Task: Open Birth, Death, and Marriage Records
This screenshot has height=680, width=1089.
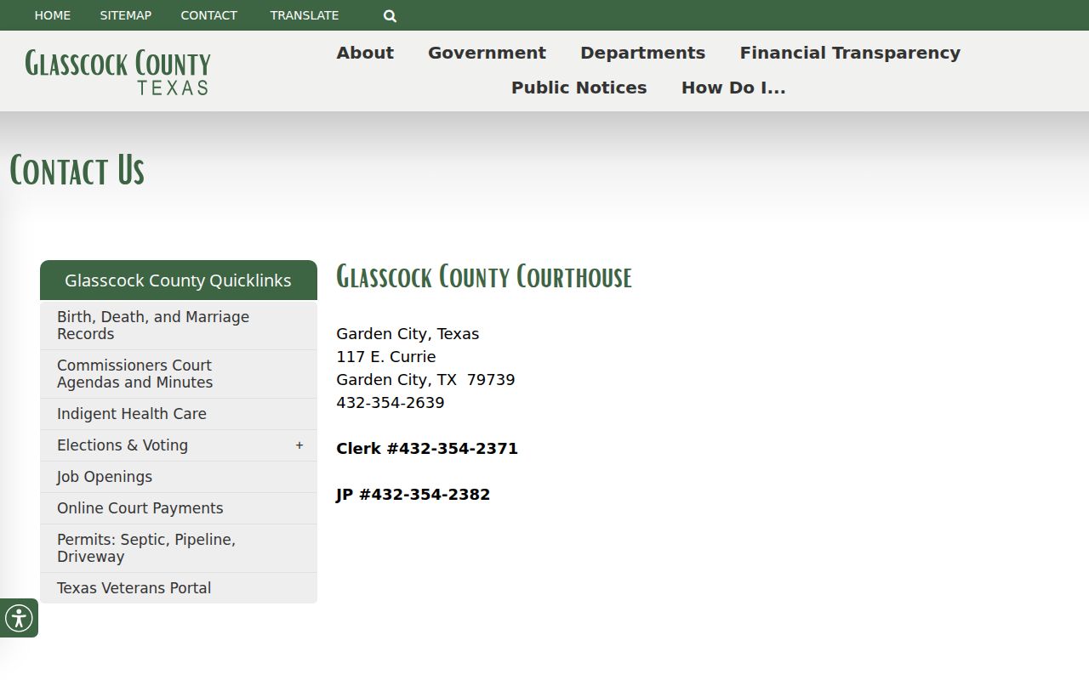Action: pos(179,326)
